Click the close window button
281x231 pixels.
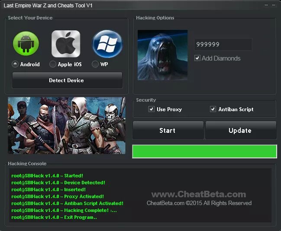274,5
